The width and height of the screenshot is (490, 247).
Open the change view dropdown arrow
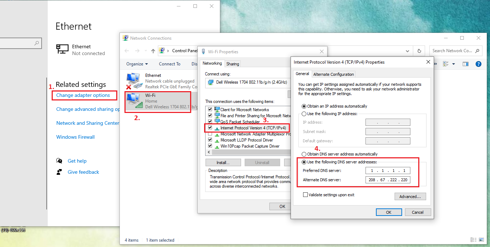(x=453, y=64)
